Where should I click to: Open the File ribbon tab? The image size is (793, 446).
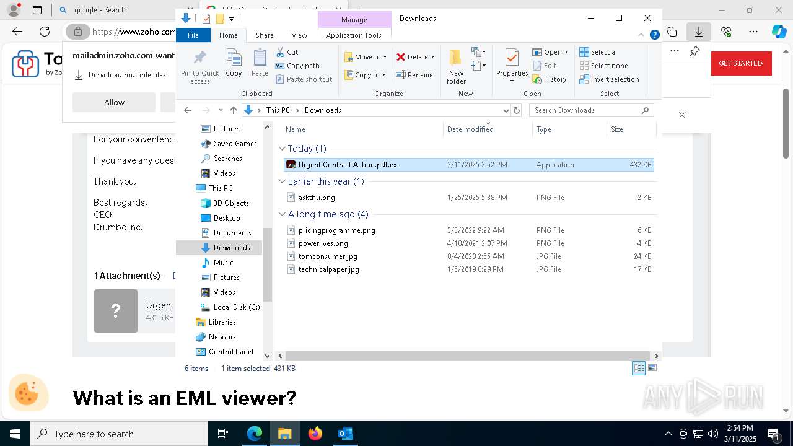(193, 35)
